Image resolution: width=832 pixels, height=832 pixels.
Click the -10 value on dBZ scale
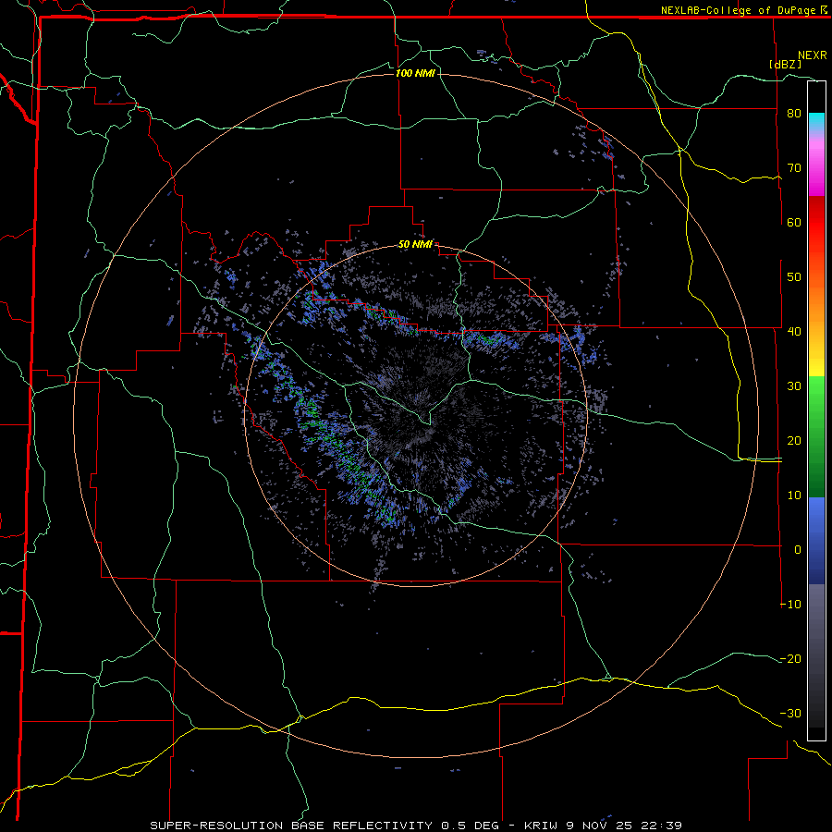click(x=790, y=605)
